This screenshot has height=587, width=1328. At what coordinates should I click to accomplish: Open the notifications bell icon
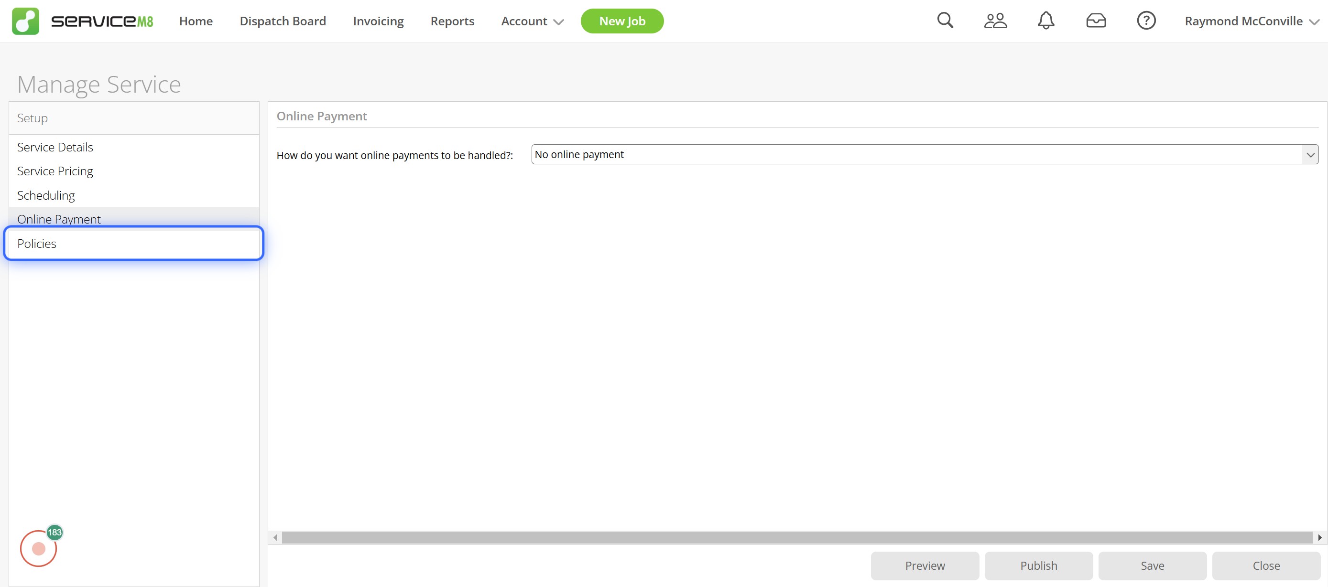[1045, 21]
